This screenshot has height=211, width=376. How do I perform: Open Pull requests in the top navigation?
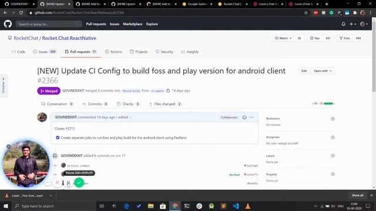pyautogui.click(x=96, y=24)
